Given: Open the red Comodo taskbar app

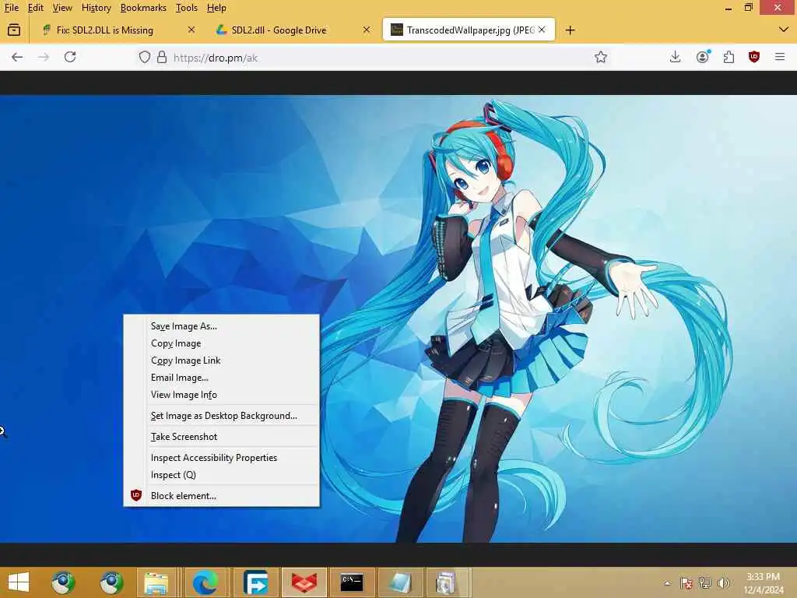Looking at the screenshot, I should click(x=304, y=582).
